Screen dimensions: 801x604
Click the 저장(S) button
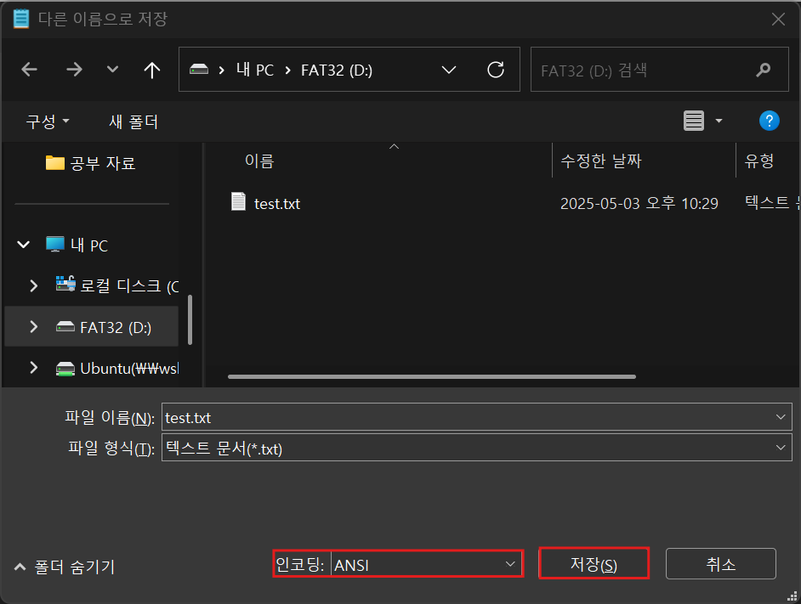594,564
